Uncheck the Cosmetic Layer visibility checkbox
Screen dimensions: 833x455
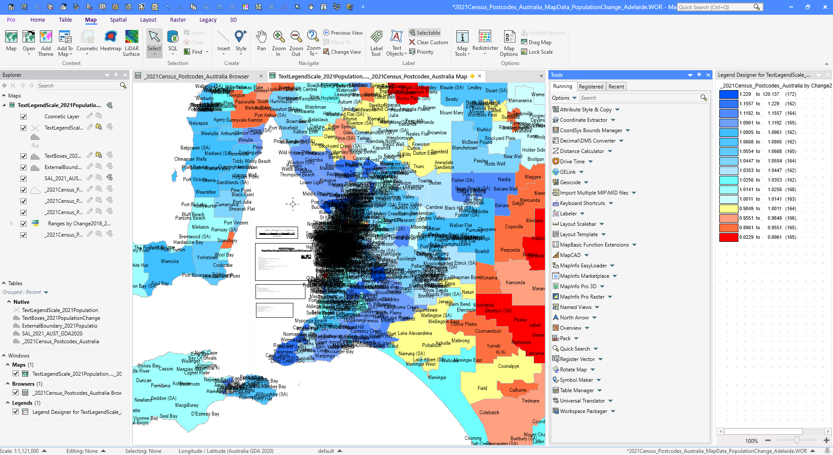click(x=23, y=117)
